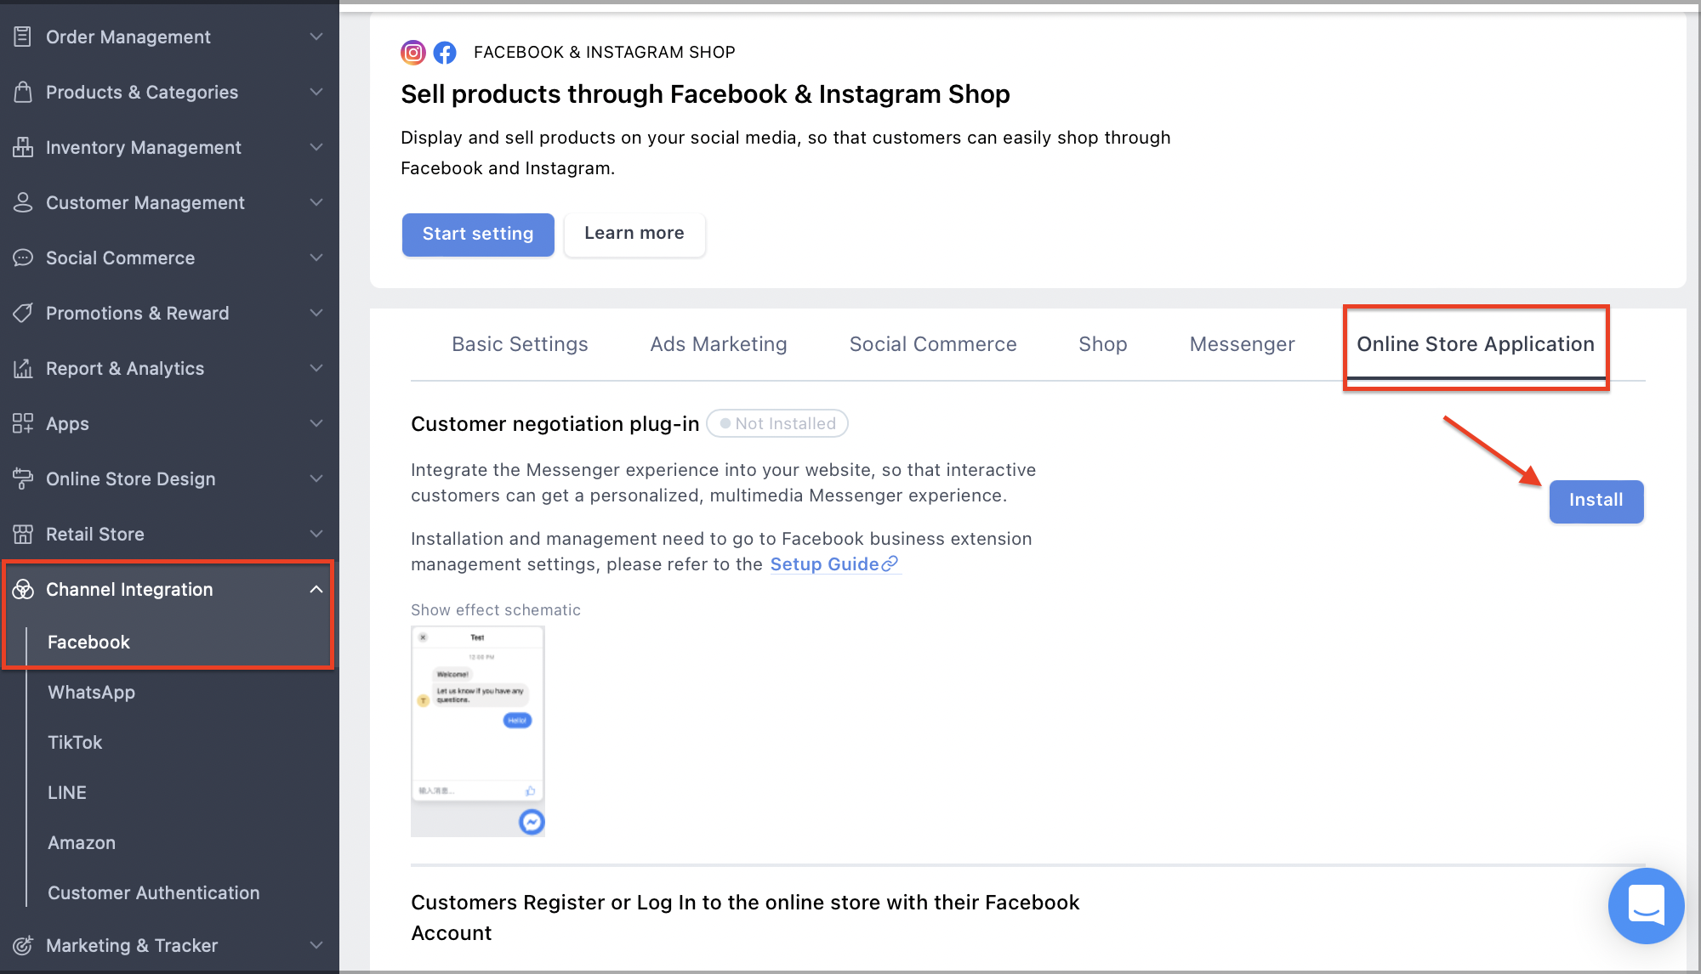
Task: Select WhatsApp under Channel Integration
Action: (x=92, y=692)
